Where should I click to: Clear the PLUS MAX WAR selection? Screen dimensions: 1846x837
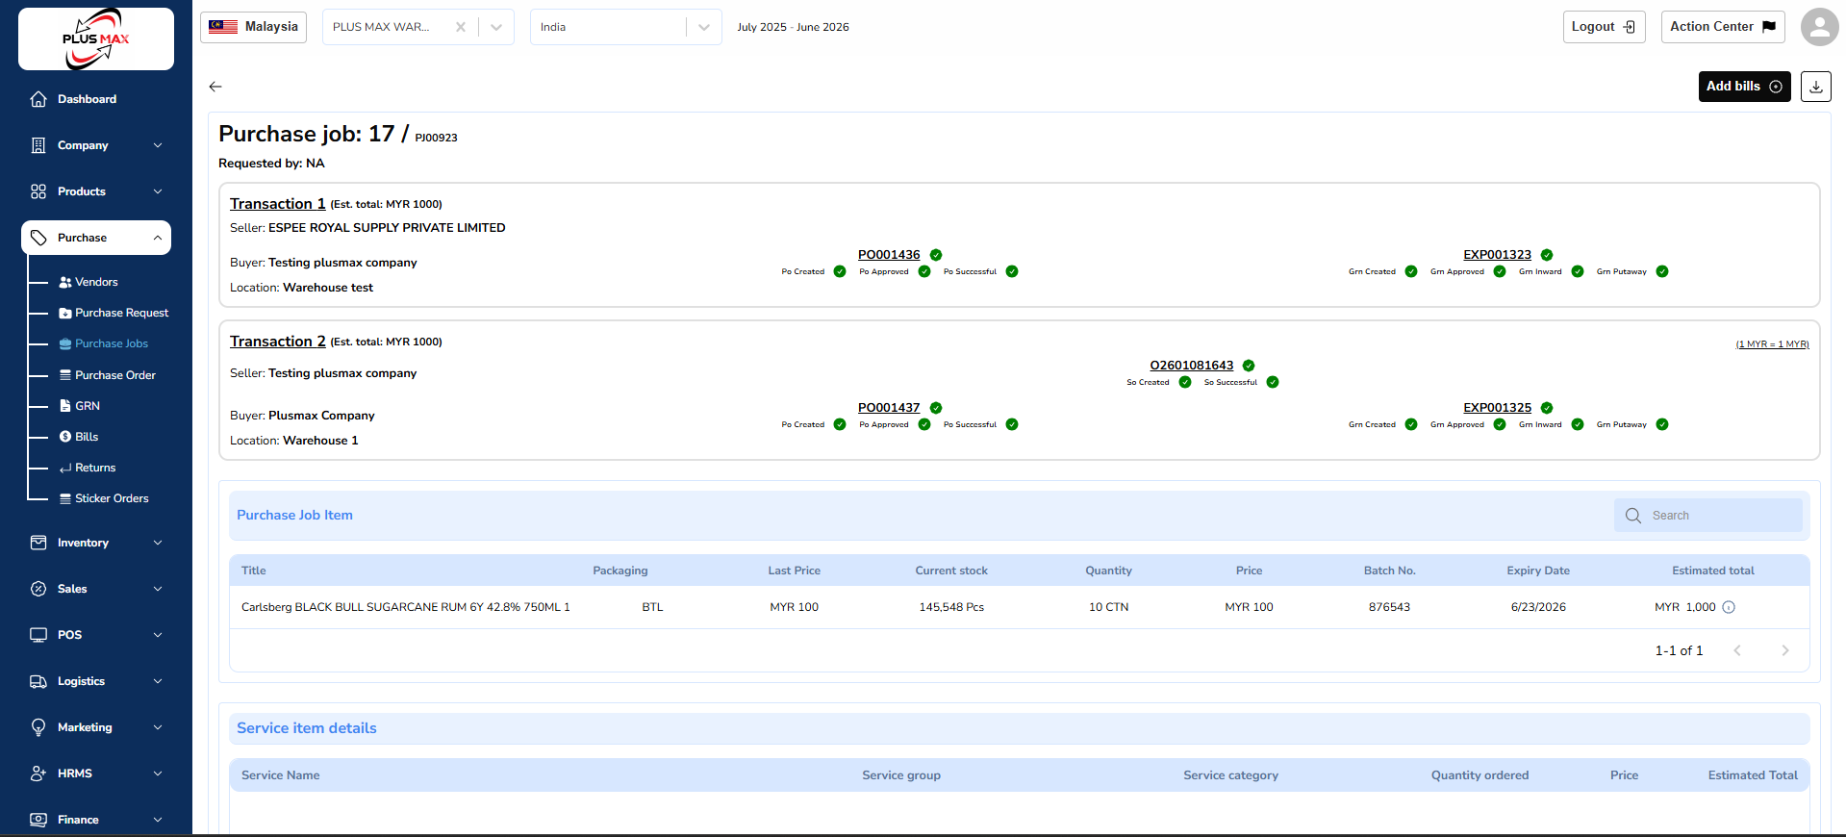(461, 27)
